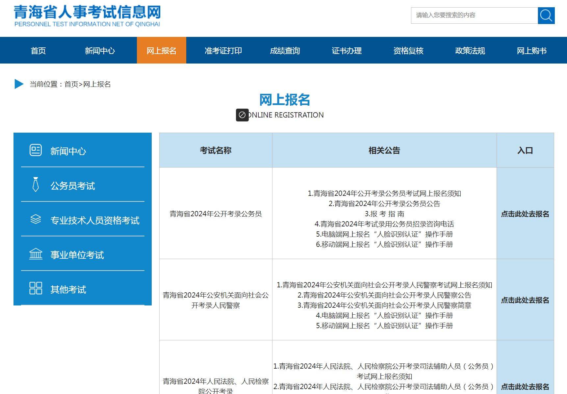Click the black circle-slash icon near ONLINE REGISTRATION
Image resolution: width=567 pixels, height=394 pixels.
(x=242, y=115)
